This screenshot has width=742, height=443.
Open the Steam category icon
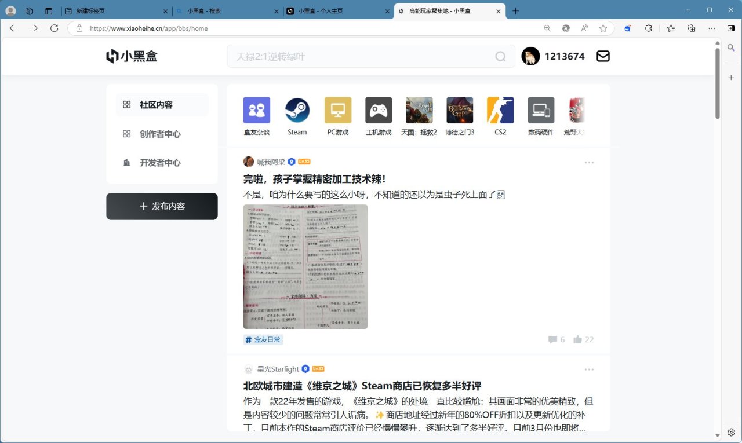click(x=297, y=110)
